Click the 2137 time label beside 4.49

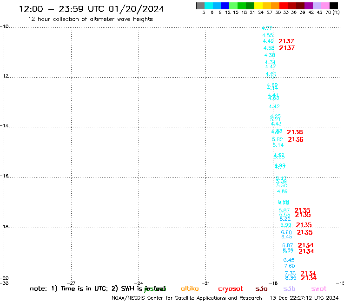pyautogui.click(x=286, y=41)
